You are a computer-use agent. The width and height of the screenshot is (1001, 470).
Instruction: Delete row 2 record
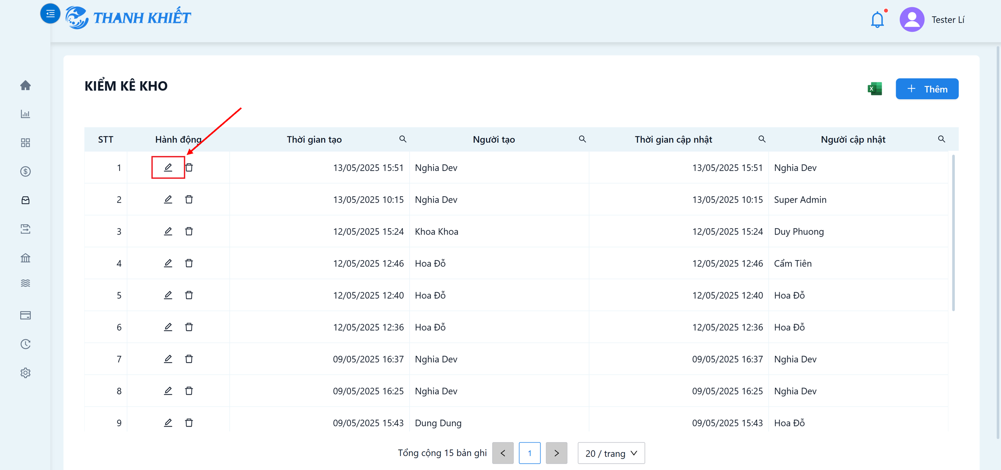[189, 199]
